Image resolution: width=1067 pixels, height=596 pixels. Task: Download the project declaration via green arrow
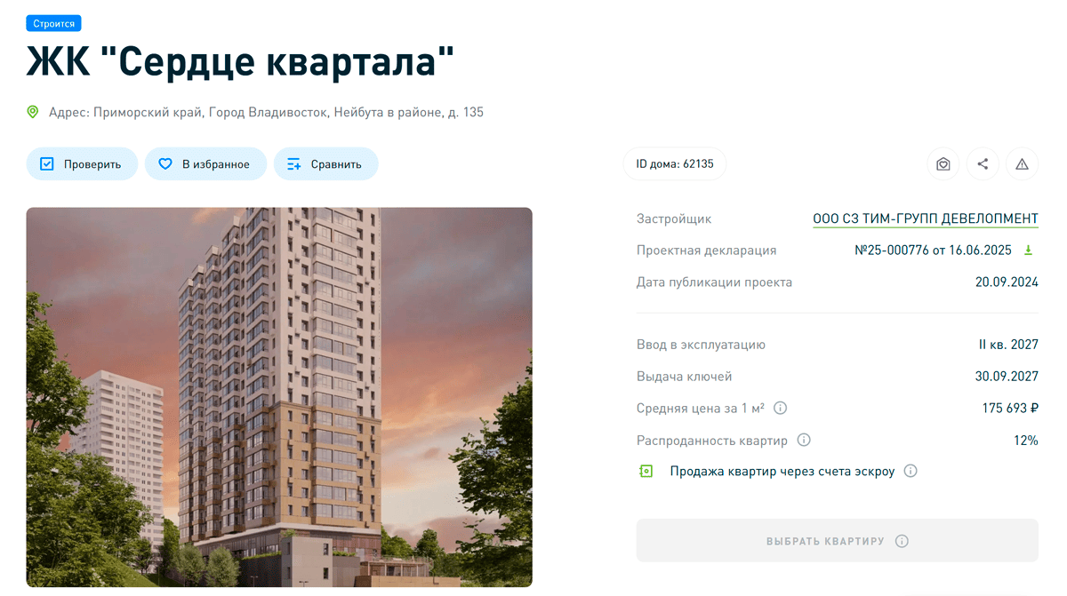(x=1029, y=250)
